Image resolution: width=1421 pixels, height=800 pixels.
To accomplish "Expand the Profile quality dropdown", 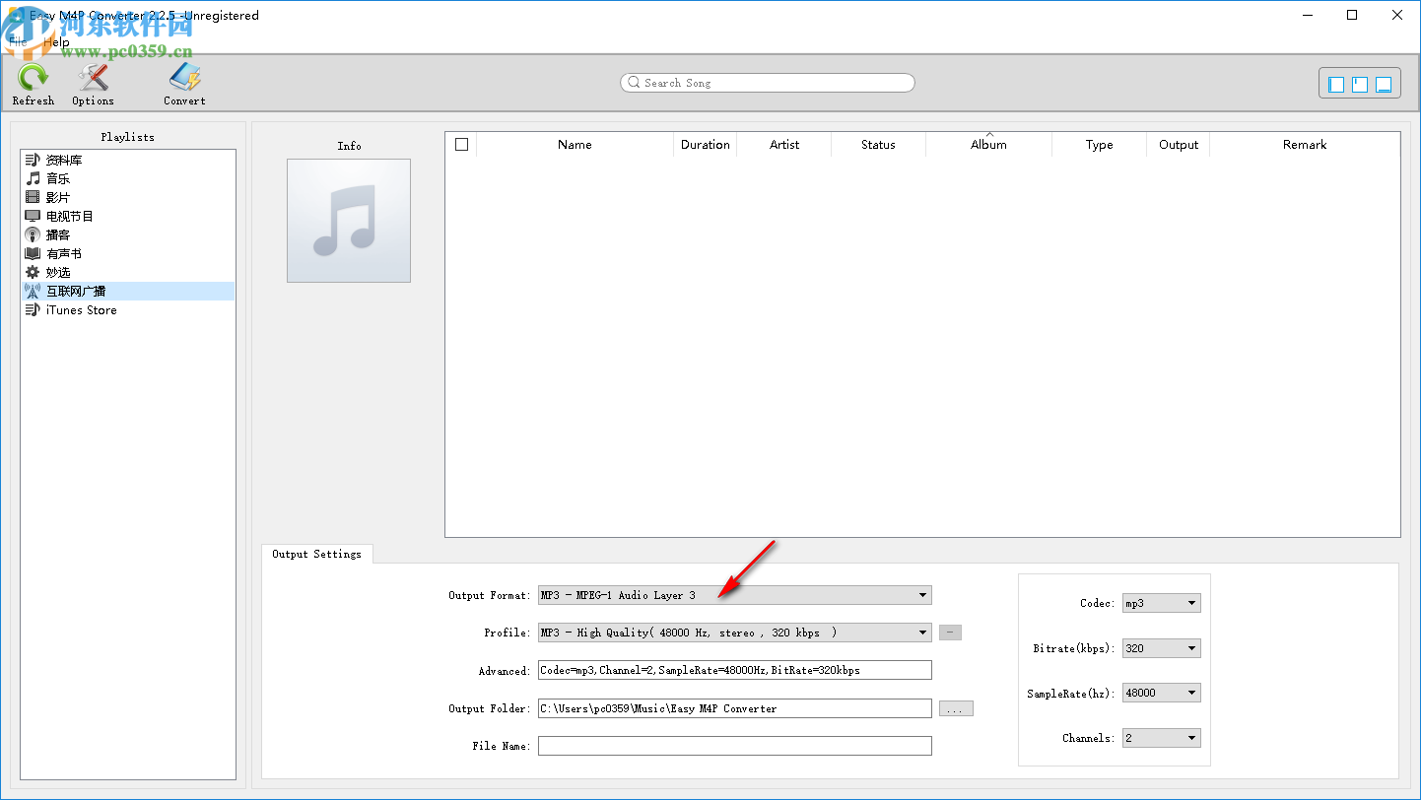I will (x=921, y=633).
